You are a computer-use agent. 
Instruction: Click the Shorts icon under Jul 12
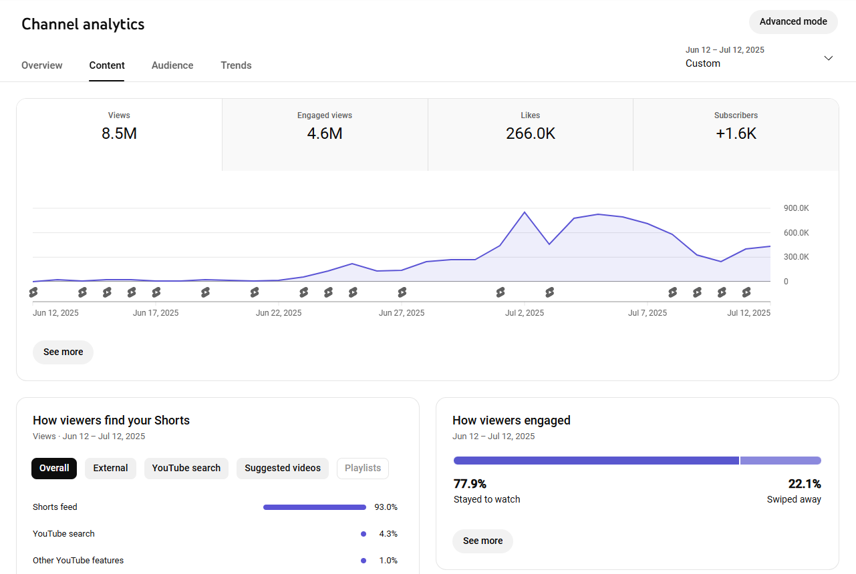click(x=746, y=292)
